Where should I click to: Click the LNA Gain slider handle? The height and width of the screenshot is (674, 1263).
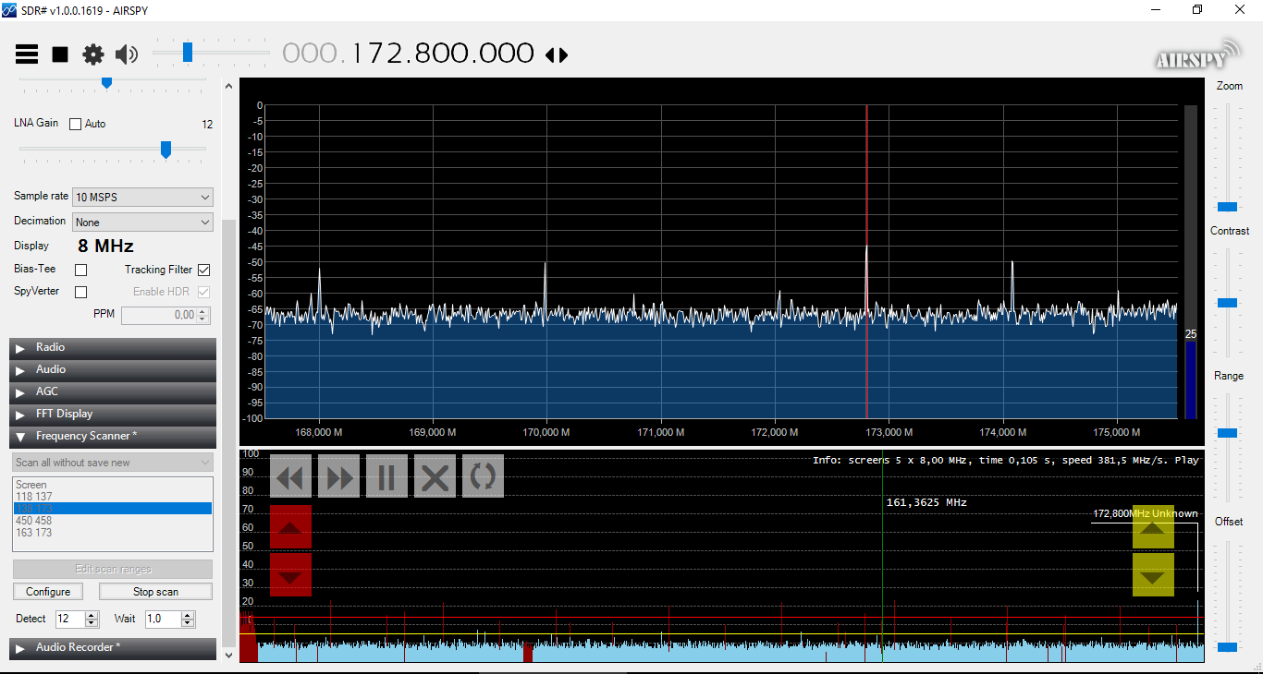(166, 150)
